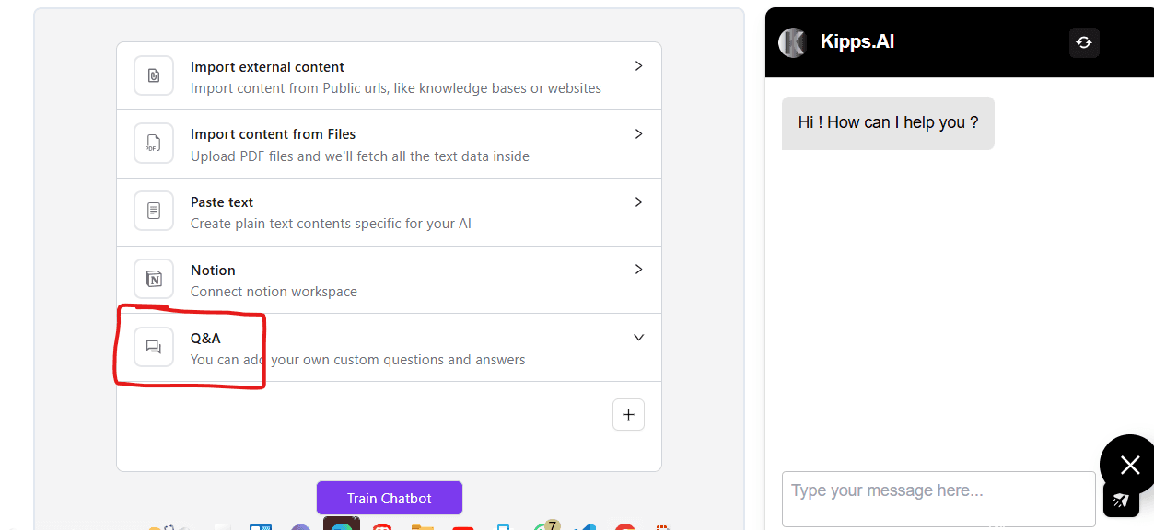Expand Import content from Files chevron
The width and height of the screenshot is (1154, 530).
[x=638, y=134]
